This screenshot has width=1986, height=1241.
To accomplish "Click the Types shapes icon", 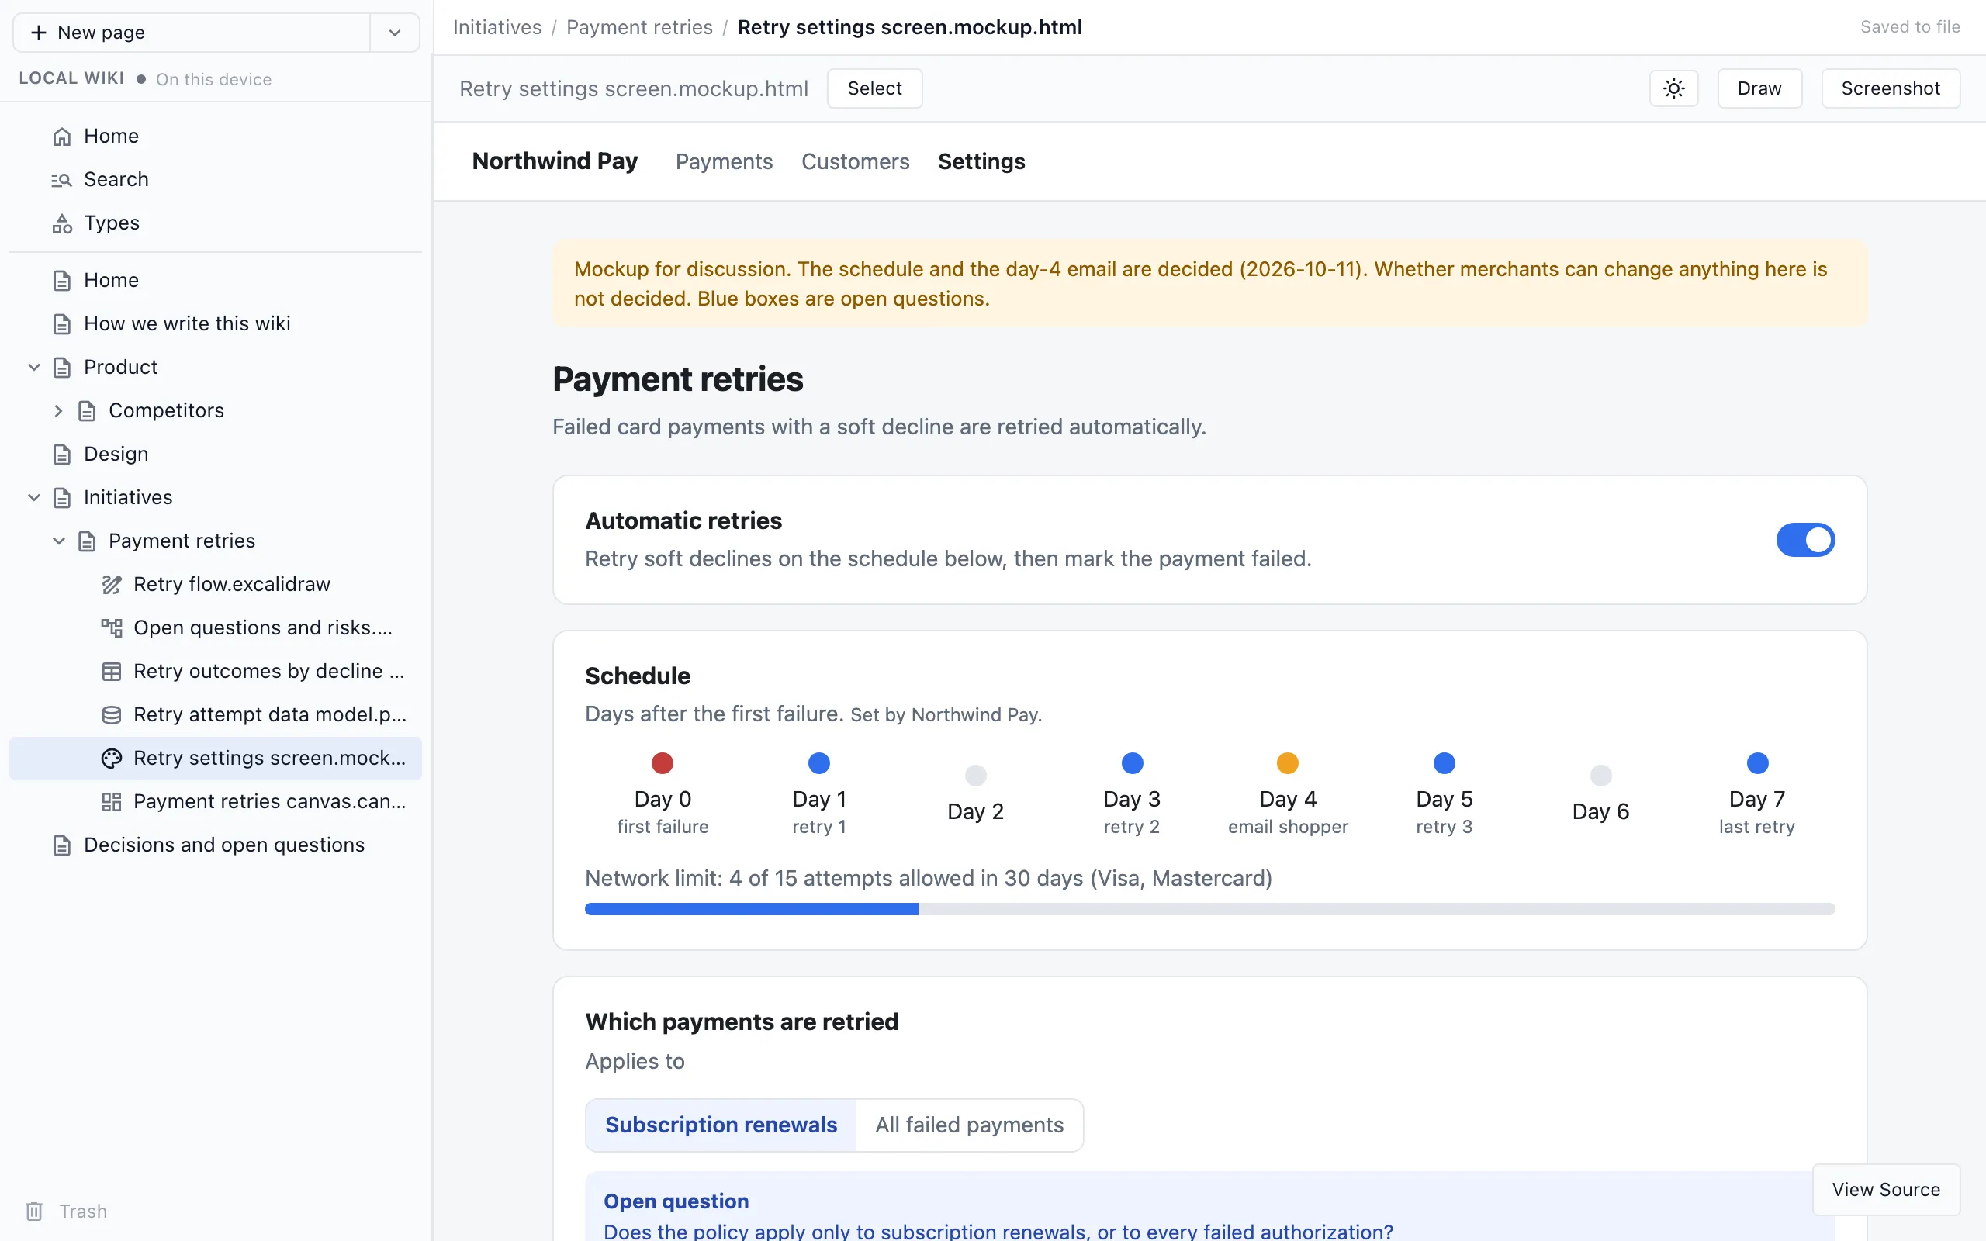I will pos(61,223).
